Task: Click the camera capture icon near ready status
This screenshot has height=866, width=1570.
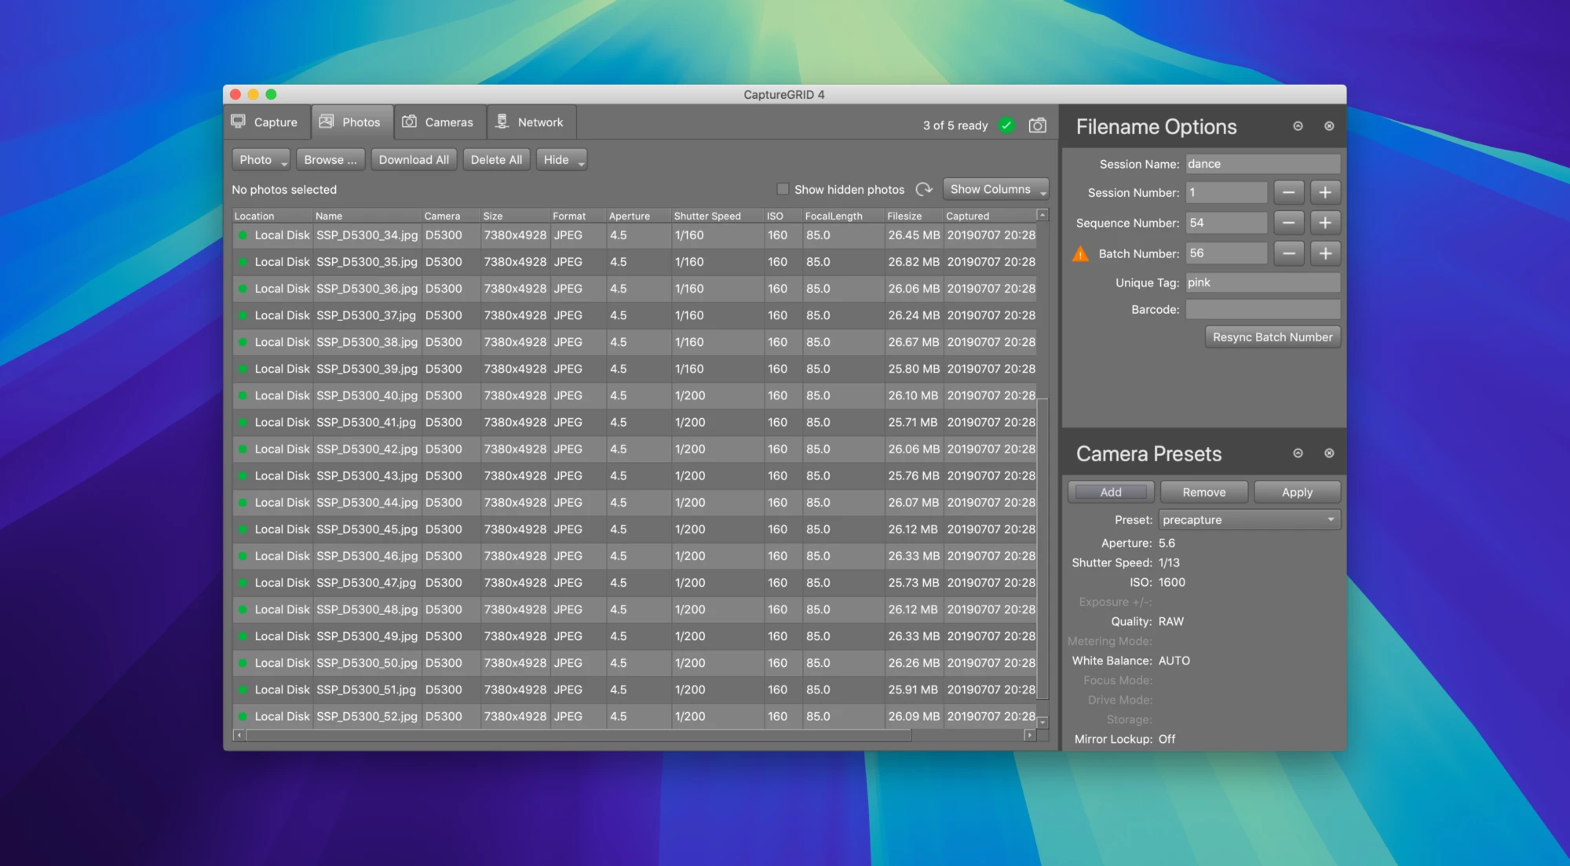Action: [x=1037, y=126]
